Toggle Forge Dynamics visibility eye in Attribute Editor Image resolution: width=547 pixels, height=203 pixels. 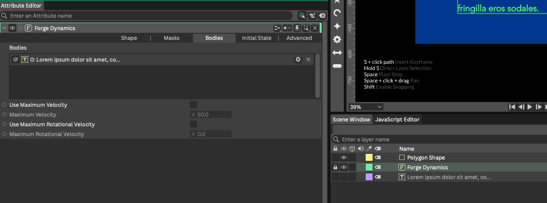click(x=12, y=28)
